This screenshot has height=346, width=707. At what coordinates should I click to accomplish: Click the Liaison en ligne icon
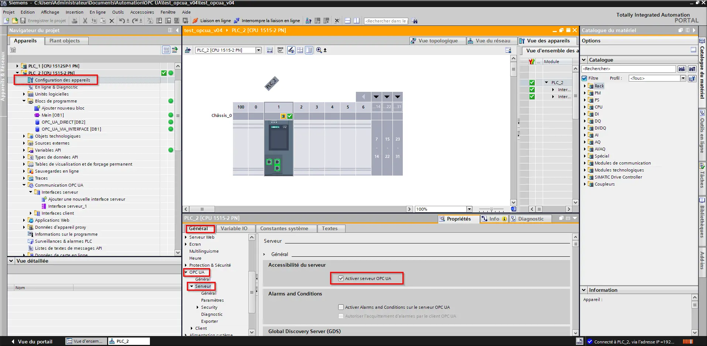(196, 21)
